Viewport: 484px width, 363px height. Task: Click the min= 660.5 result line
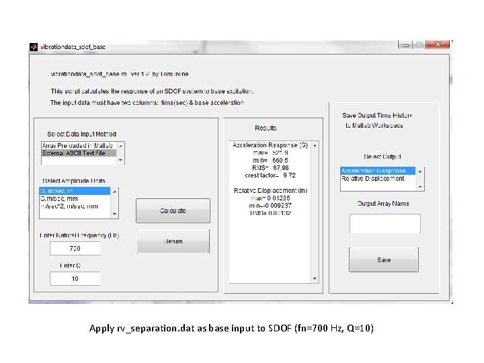[270, 160]
